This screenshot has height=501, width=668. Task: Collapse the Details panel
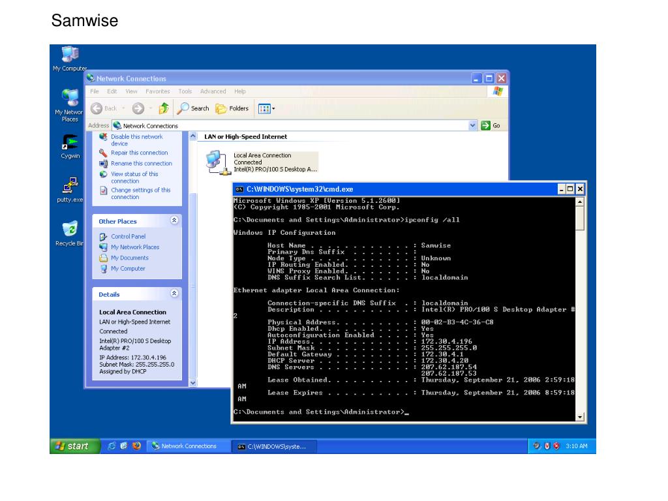(174, 294)
